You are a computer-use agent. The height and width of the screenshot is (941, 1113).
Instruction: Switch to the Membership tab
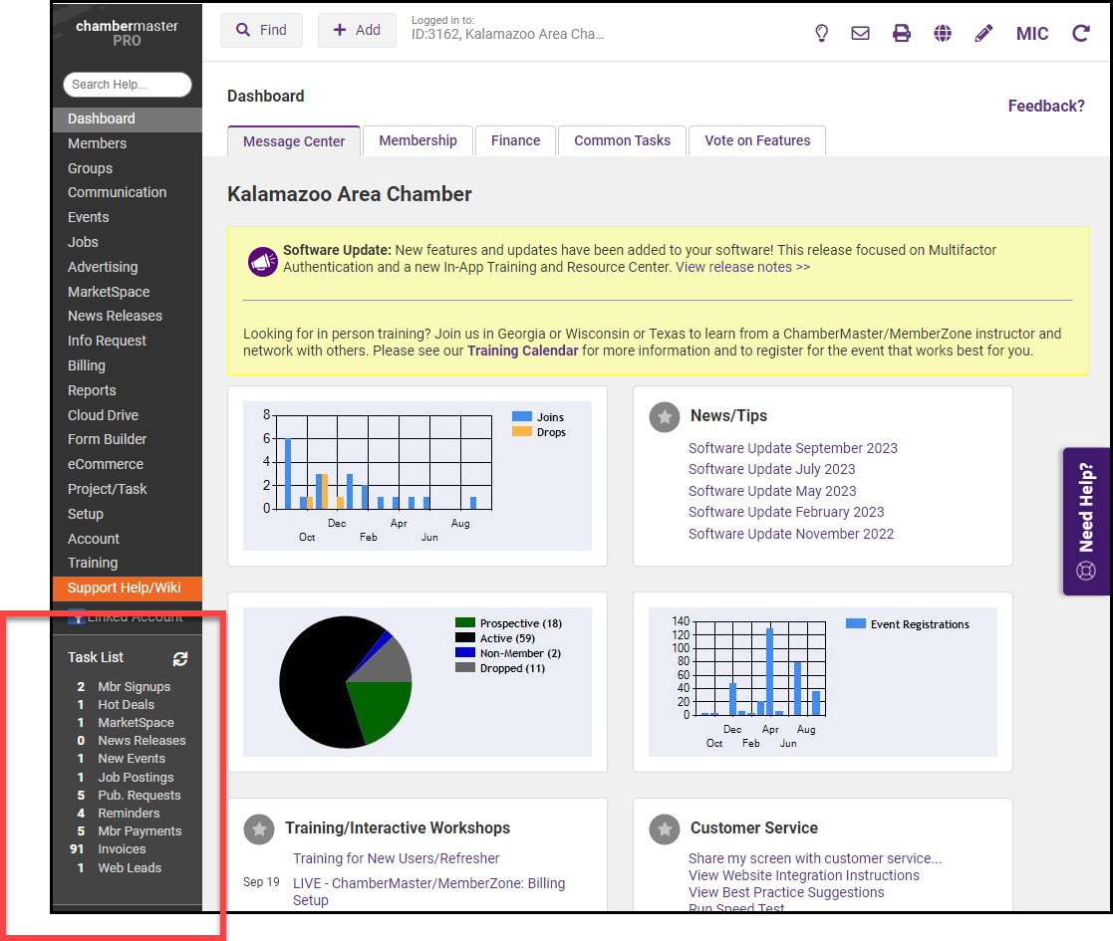[x=417, y=140]
